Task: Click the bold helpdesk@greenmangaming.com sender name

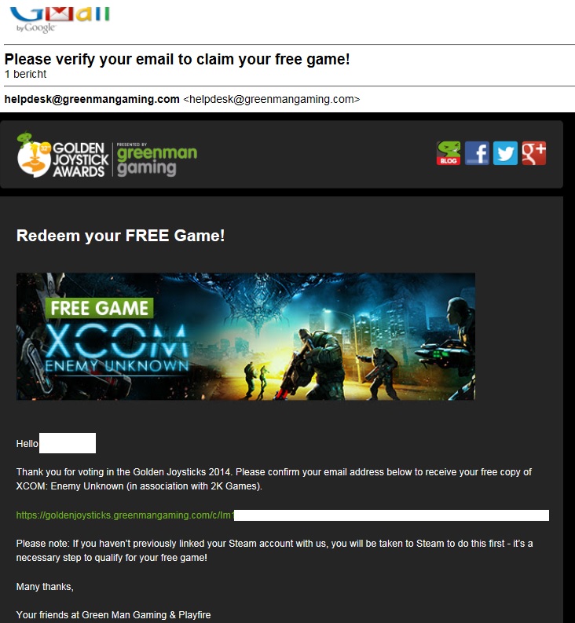Action: click(92, 99)
